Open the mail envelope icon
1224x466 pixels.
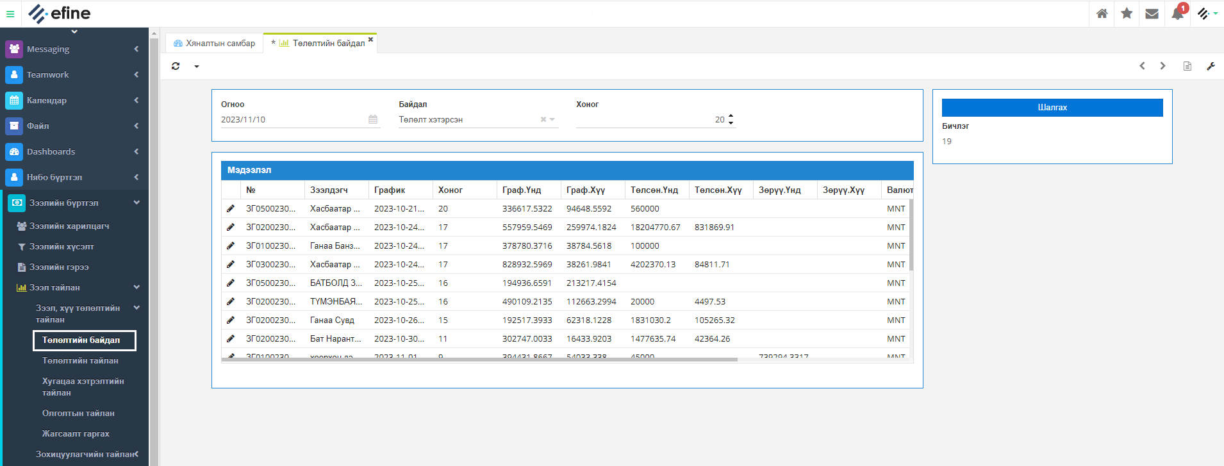coord(1152,13)
